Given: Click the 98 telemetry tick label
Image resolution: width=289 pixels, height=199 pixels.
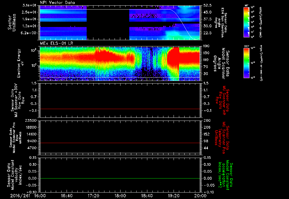Looking at the screenshot, I should 206,141.
